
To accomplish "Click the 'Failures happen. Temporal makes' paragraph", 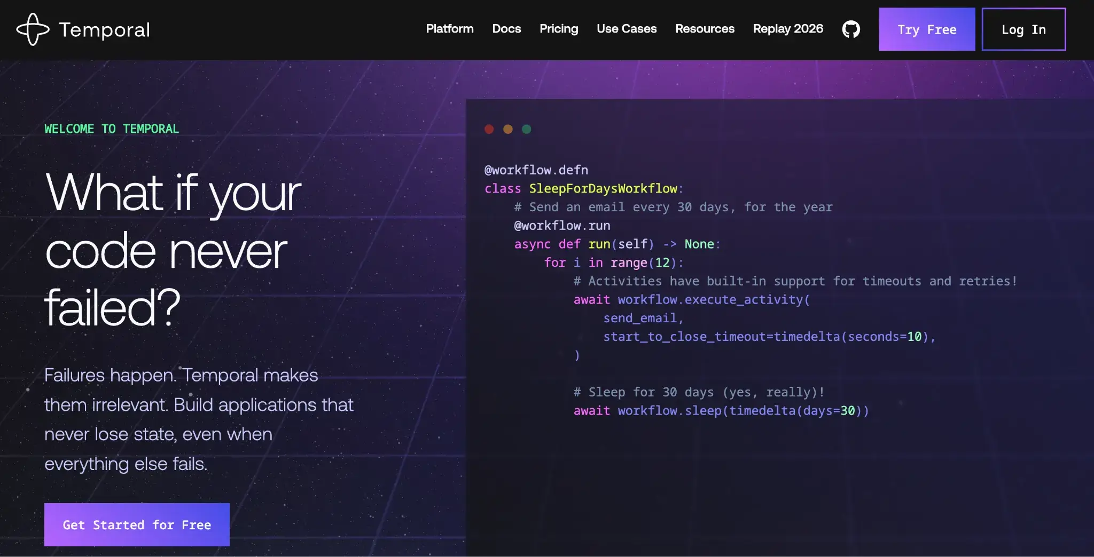I will 199,419.
